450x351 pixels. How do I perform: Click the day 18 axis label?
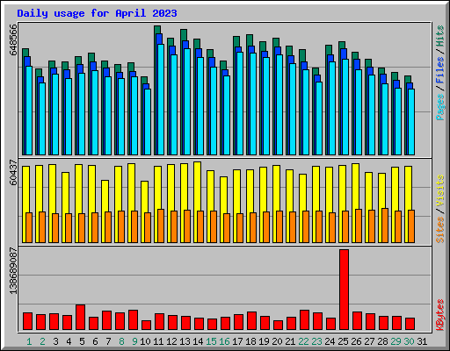250,341
